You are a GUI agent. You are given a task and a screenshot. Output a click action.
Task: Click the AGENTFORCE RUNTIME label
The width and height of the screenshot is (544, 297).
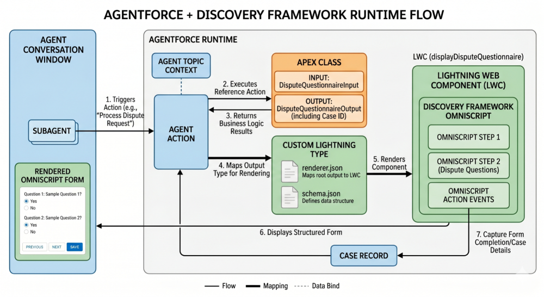tap(193, 40)
